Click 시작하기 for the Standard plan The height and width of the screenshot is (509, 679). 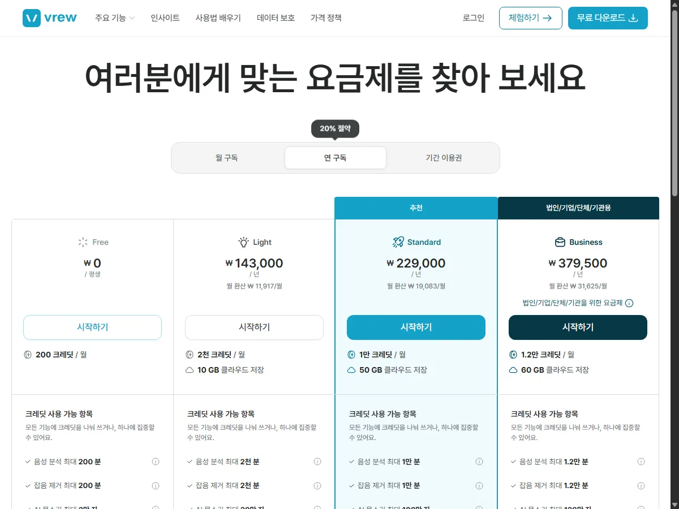416,327
